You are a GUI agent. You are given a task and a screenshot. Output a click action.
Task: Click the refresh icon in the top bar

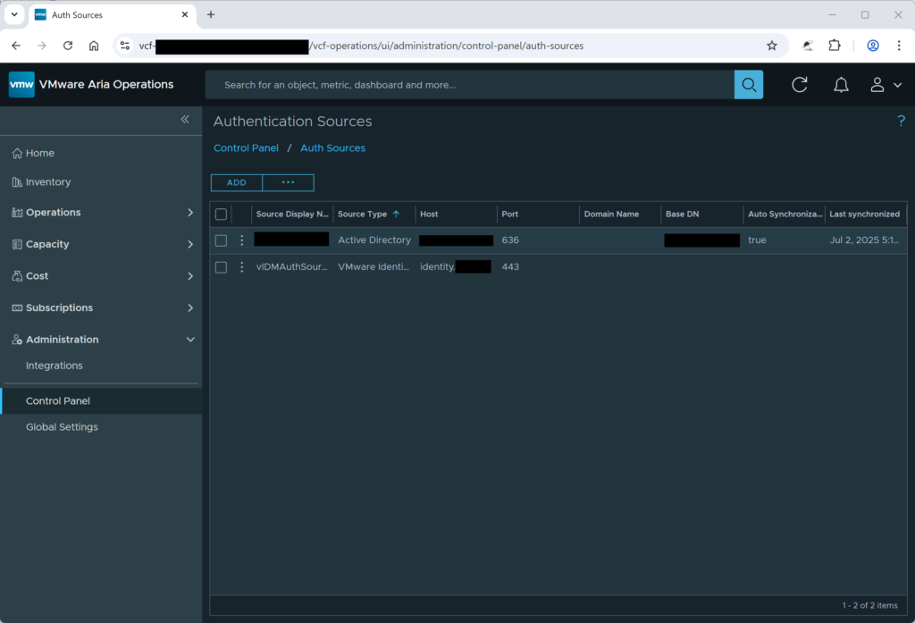(798, 84)
